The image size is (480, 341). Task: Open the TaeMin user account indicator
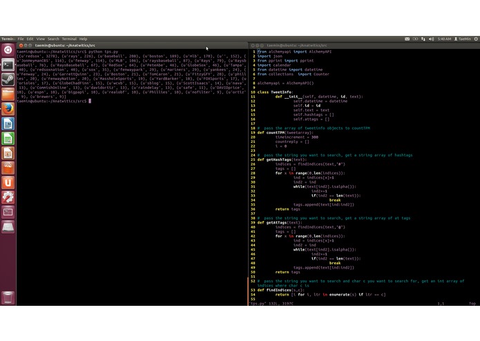pos(463,39)
